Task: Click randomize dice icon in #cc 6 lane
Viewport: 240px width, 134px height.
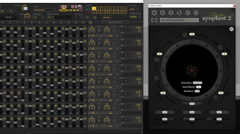Action: click(90, 100)
